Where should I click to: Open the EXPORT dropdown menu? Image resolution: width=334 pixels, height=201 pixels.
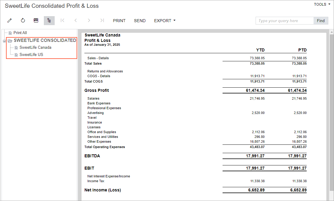165,21
